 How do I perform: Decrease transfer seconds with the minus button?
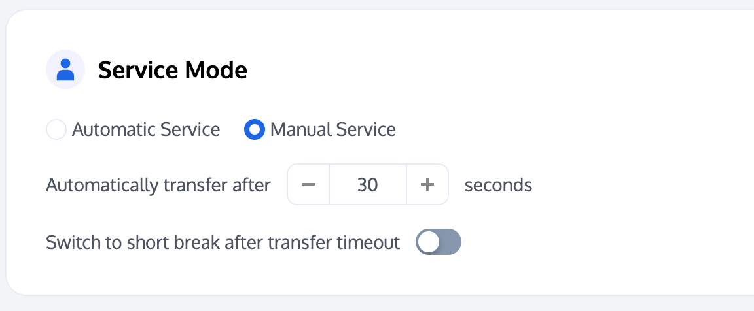point(308,185)
